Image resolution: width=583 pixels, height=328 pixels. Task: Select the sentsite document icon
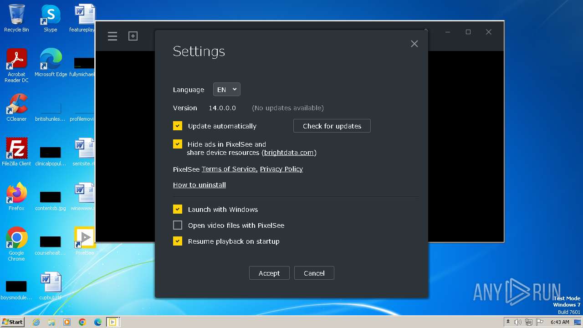[x=84, y=152]
